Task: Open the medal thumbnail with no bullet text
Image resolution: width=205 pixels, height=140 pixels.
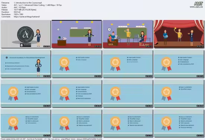Action: pyautogui.click(x=128, y=94)
